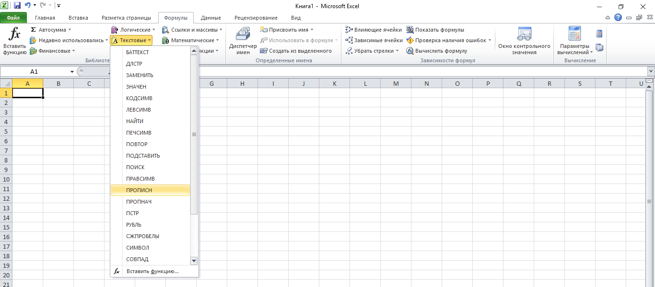
Task: Expand Проверка наличия ошибок dropdown arrow
Action: click(490, 40)
